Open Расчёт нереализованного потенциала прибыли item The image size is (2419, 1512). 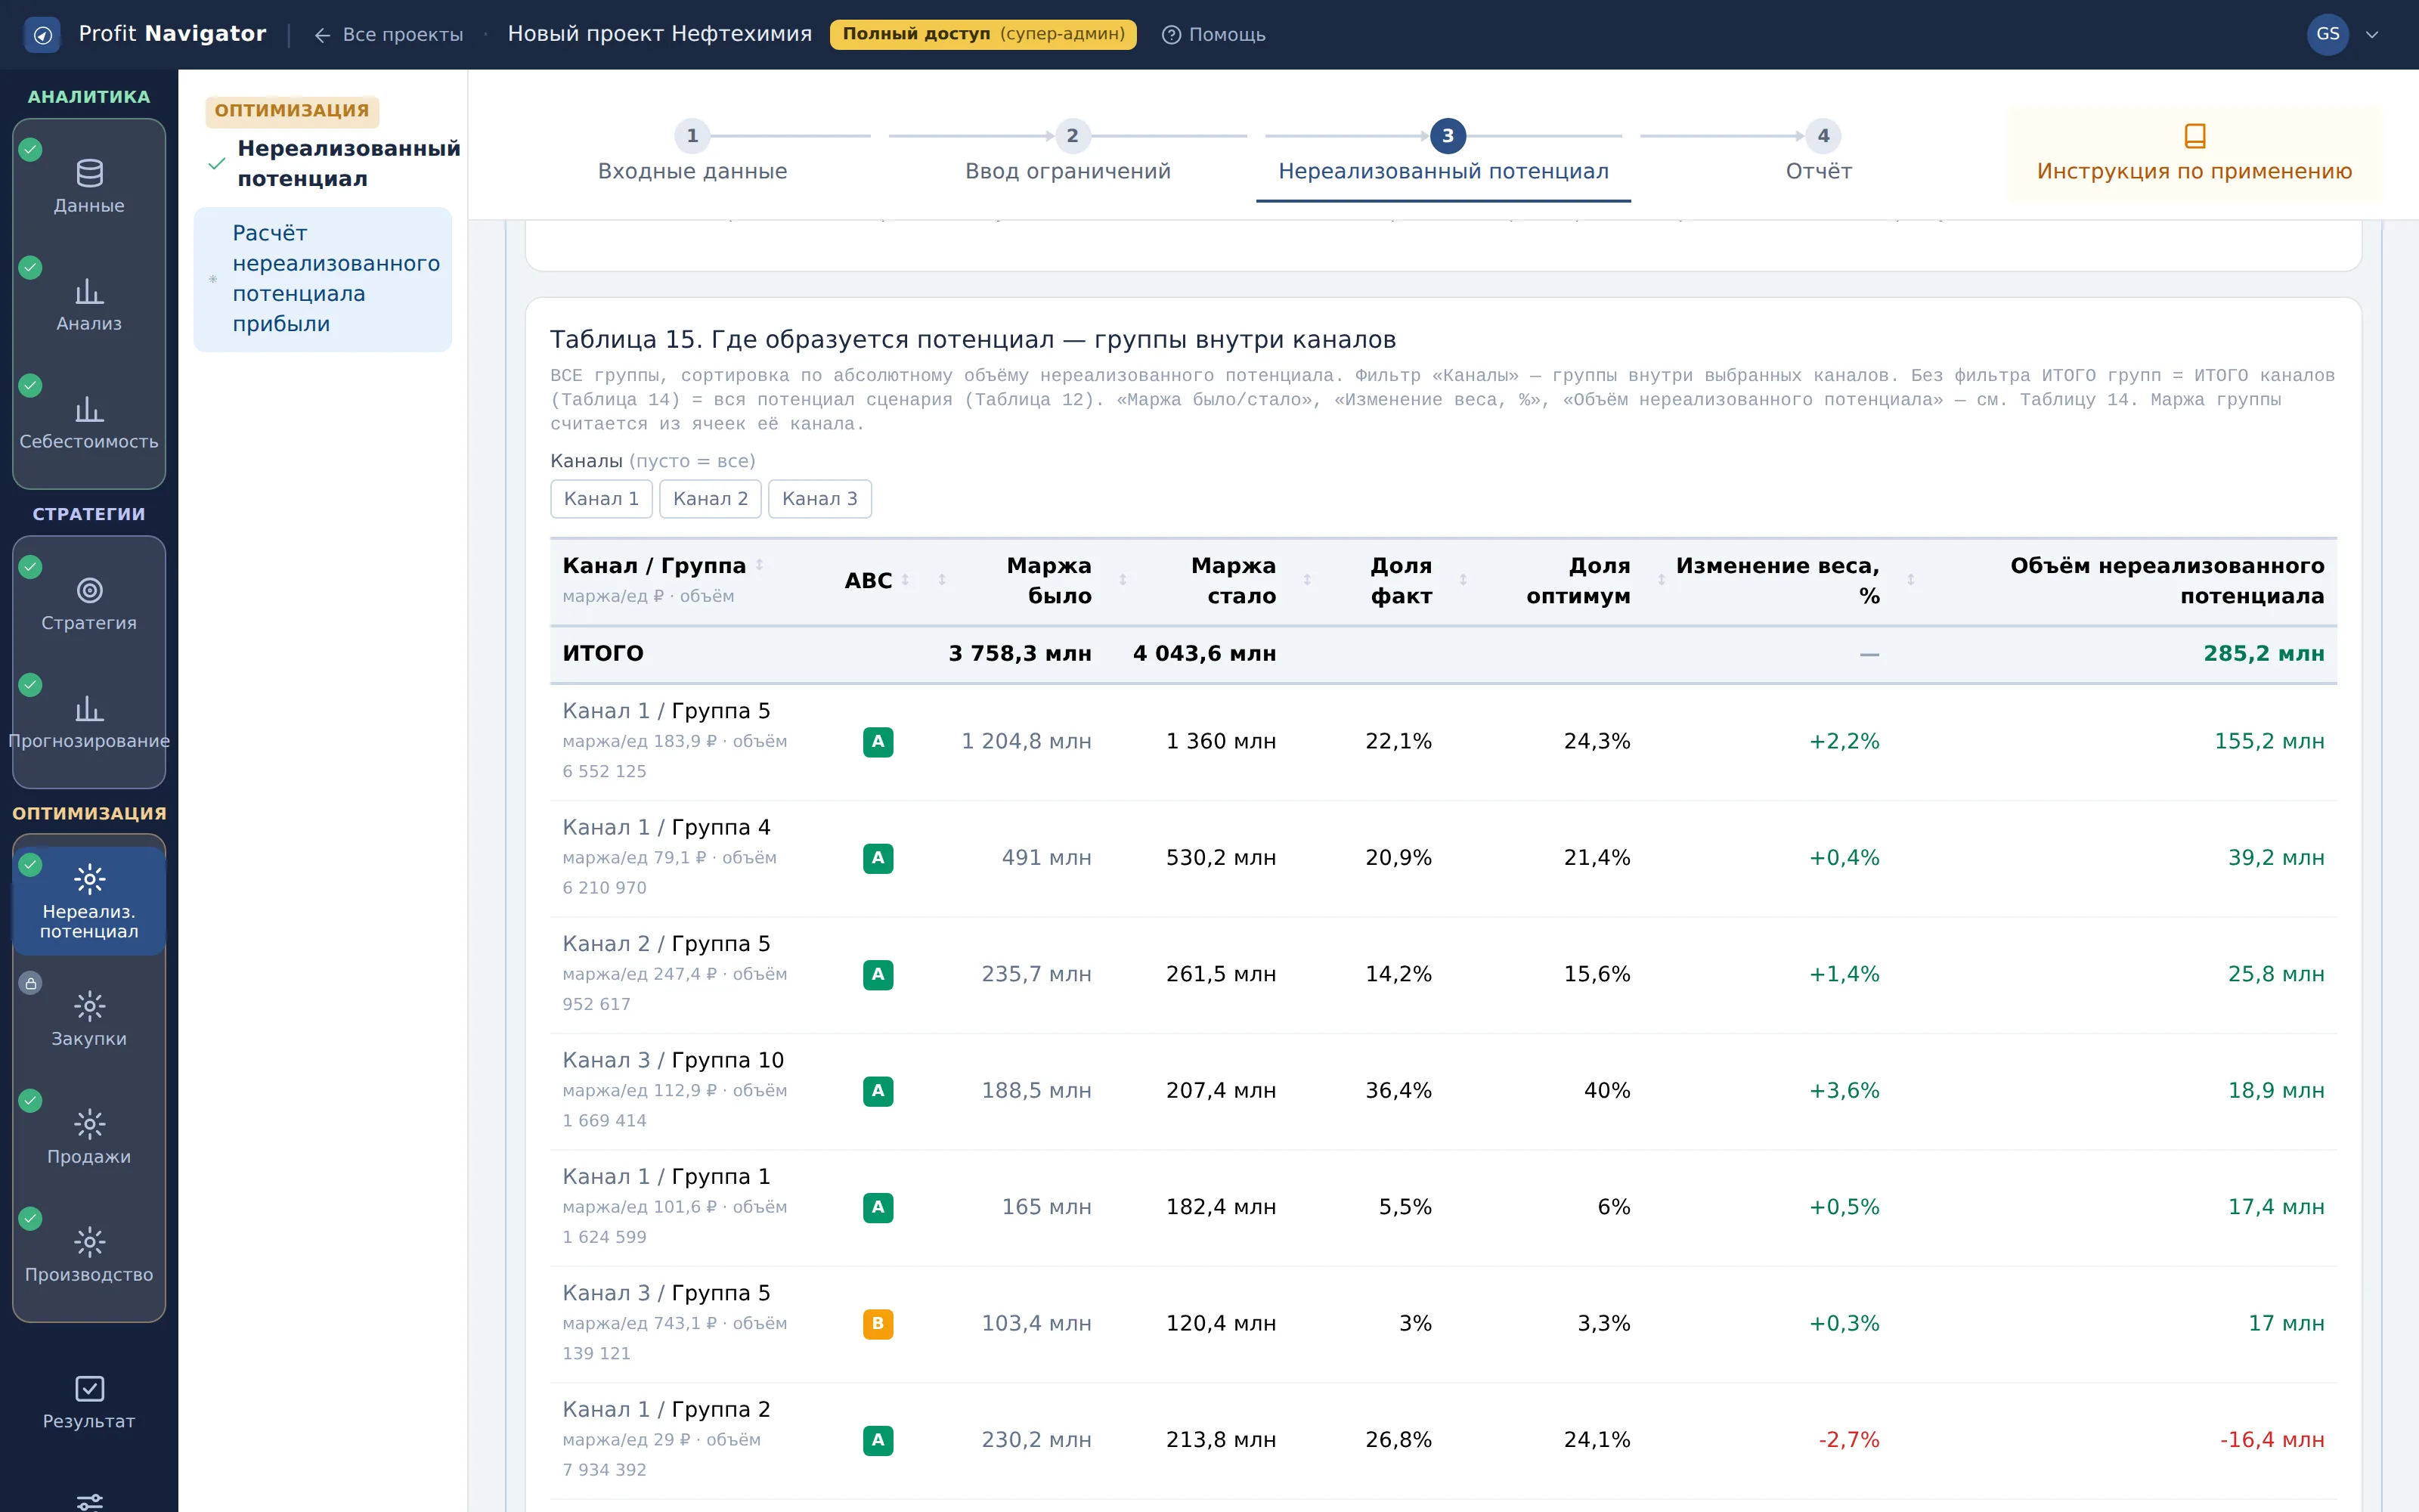coord(323,279)
